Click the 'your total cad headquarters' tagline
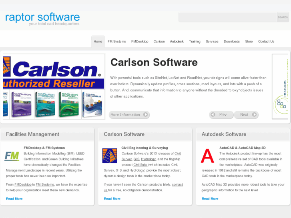The width and height of the screenshot is (291, 218). (54, 24)
